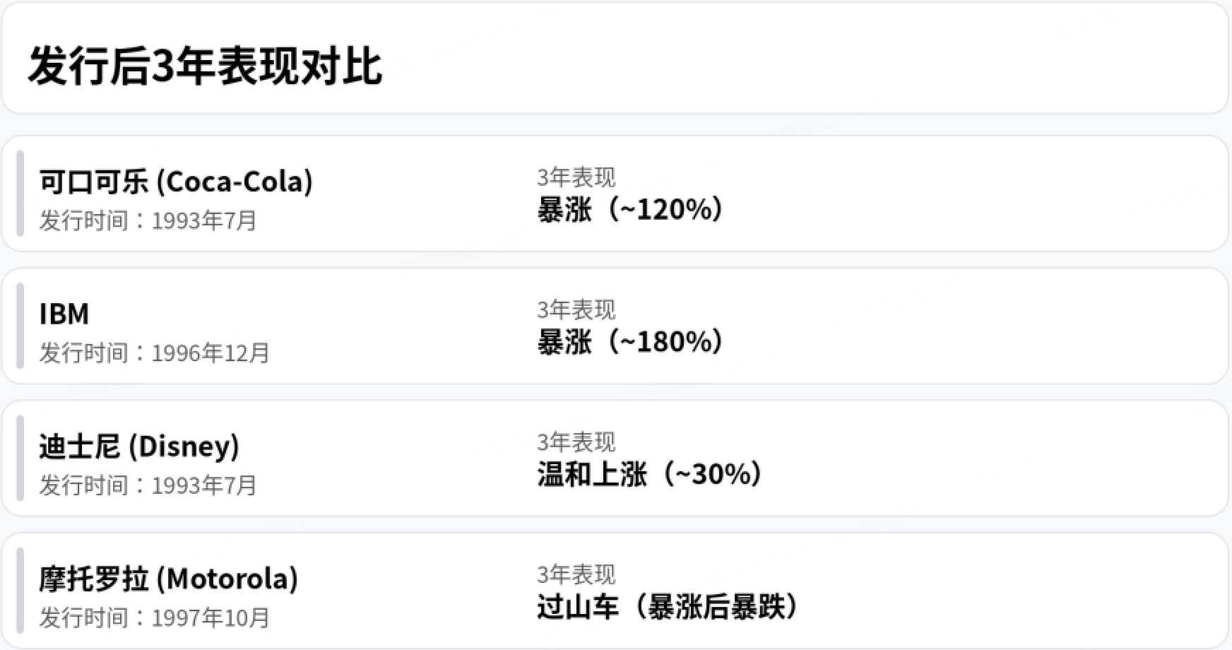Click the 发行时间：1996年12月 date text
The width and height of the screenshot is (1232, 650).
coord(154,353)
